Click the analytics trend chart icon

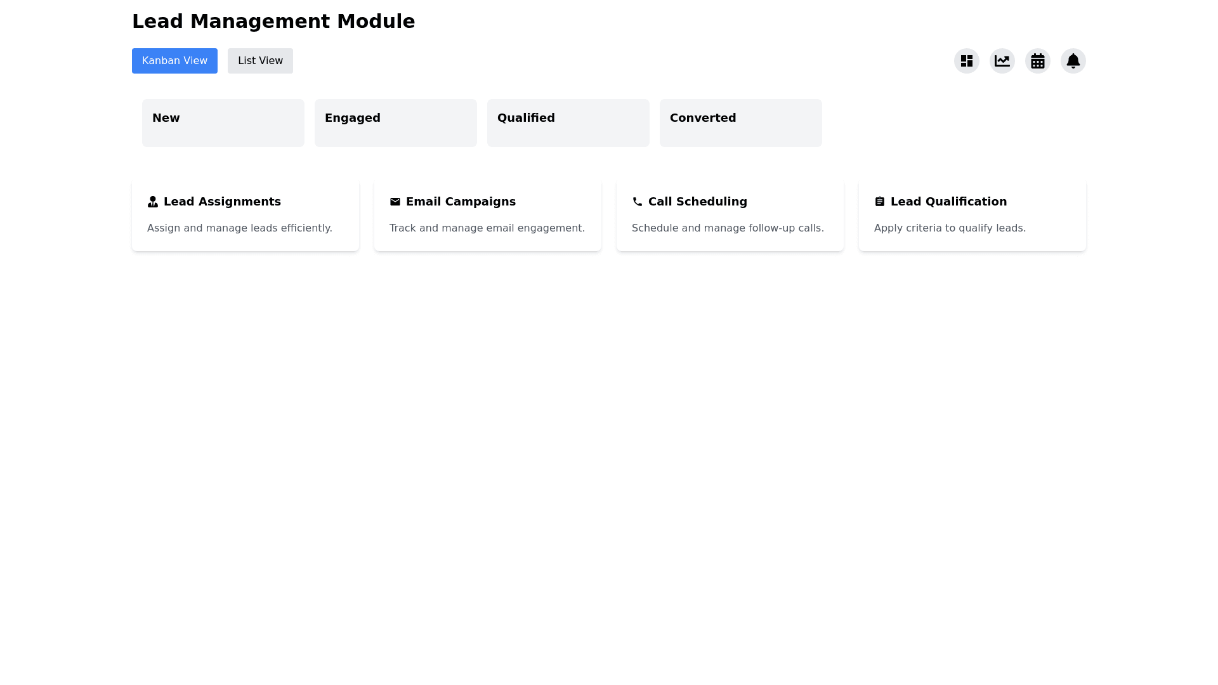pos(1002,61)
